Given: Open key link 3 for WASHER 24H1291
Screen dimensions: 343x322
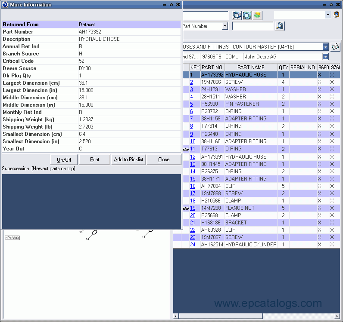Looking at the screenshot, I should pos(191,89).
